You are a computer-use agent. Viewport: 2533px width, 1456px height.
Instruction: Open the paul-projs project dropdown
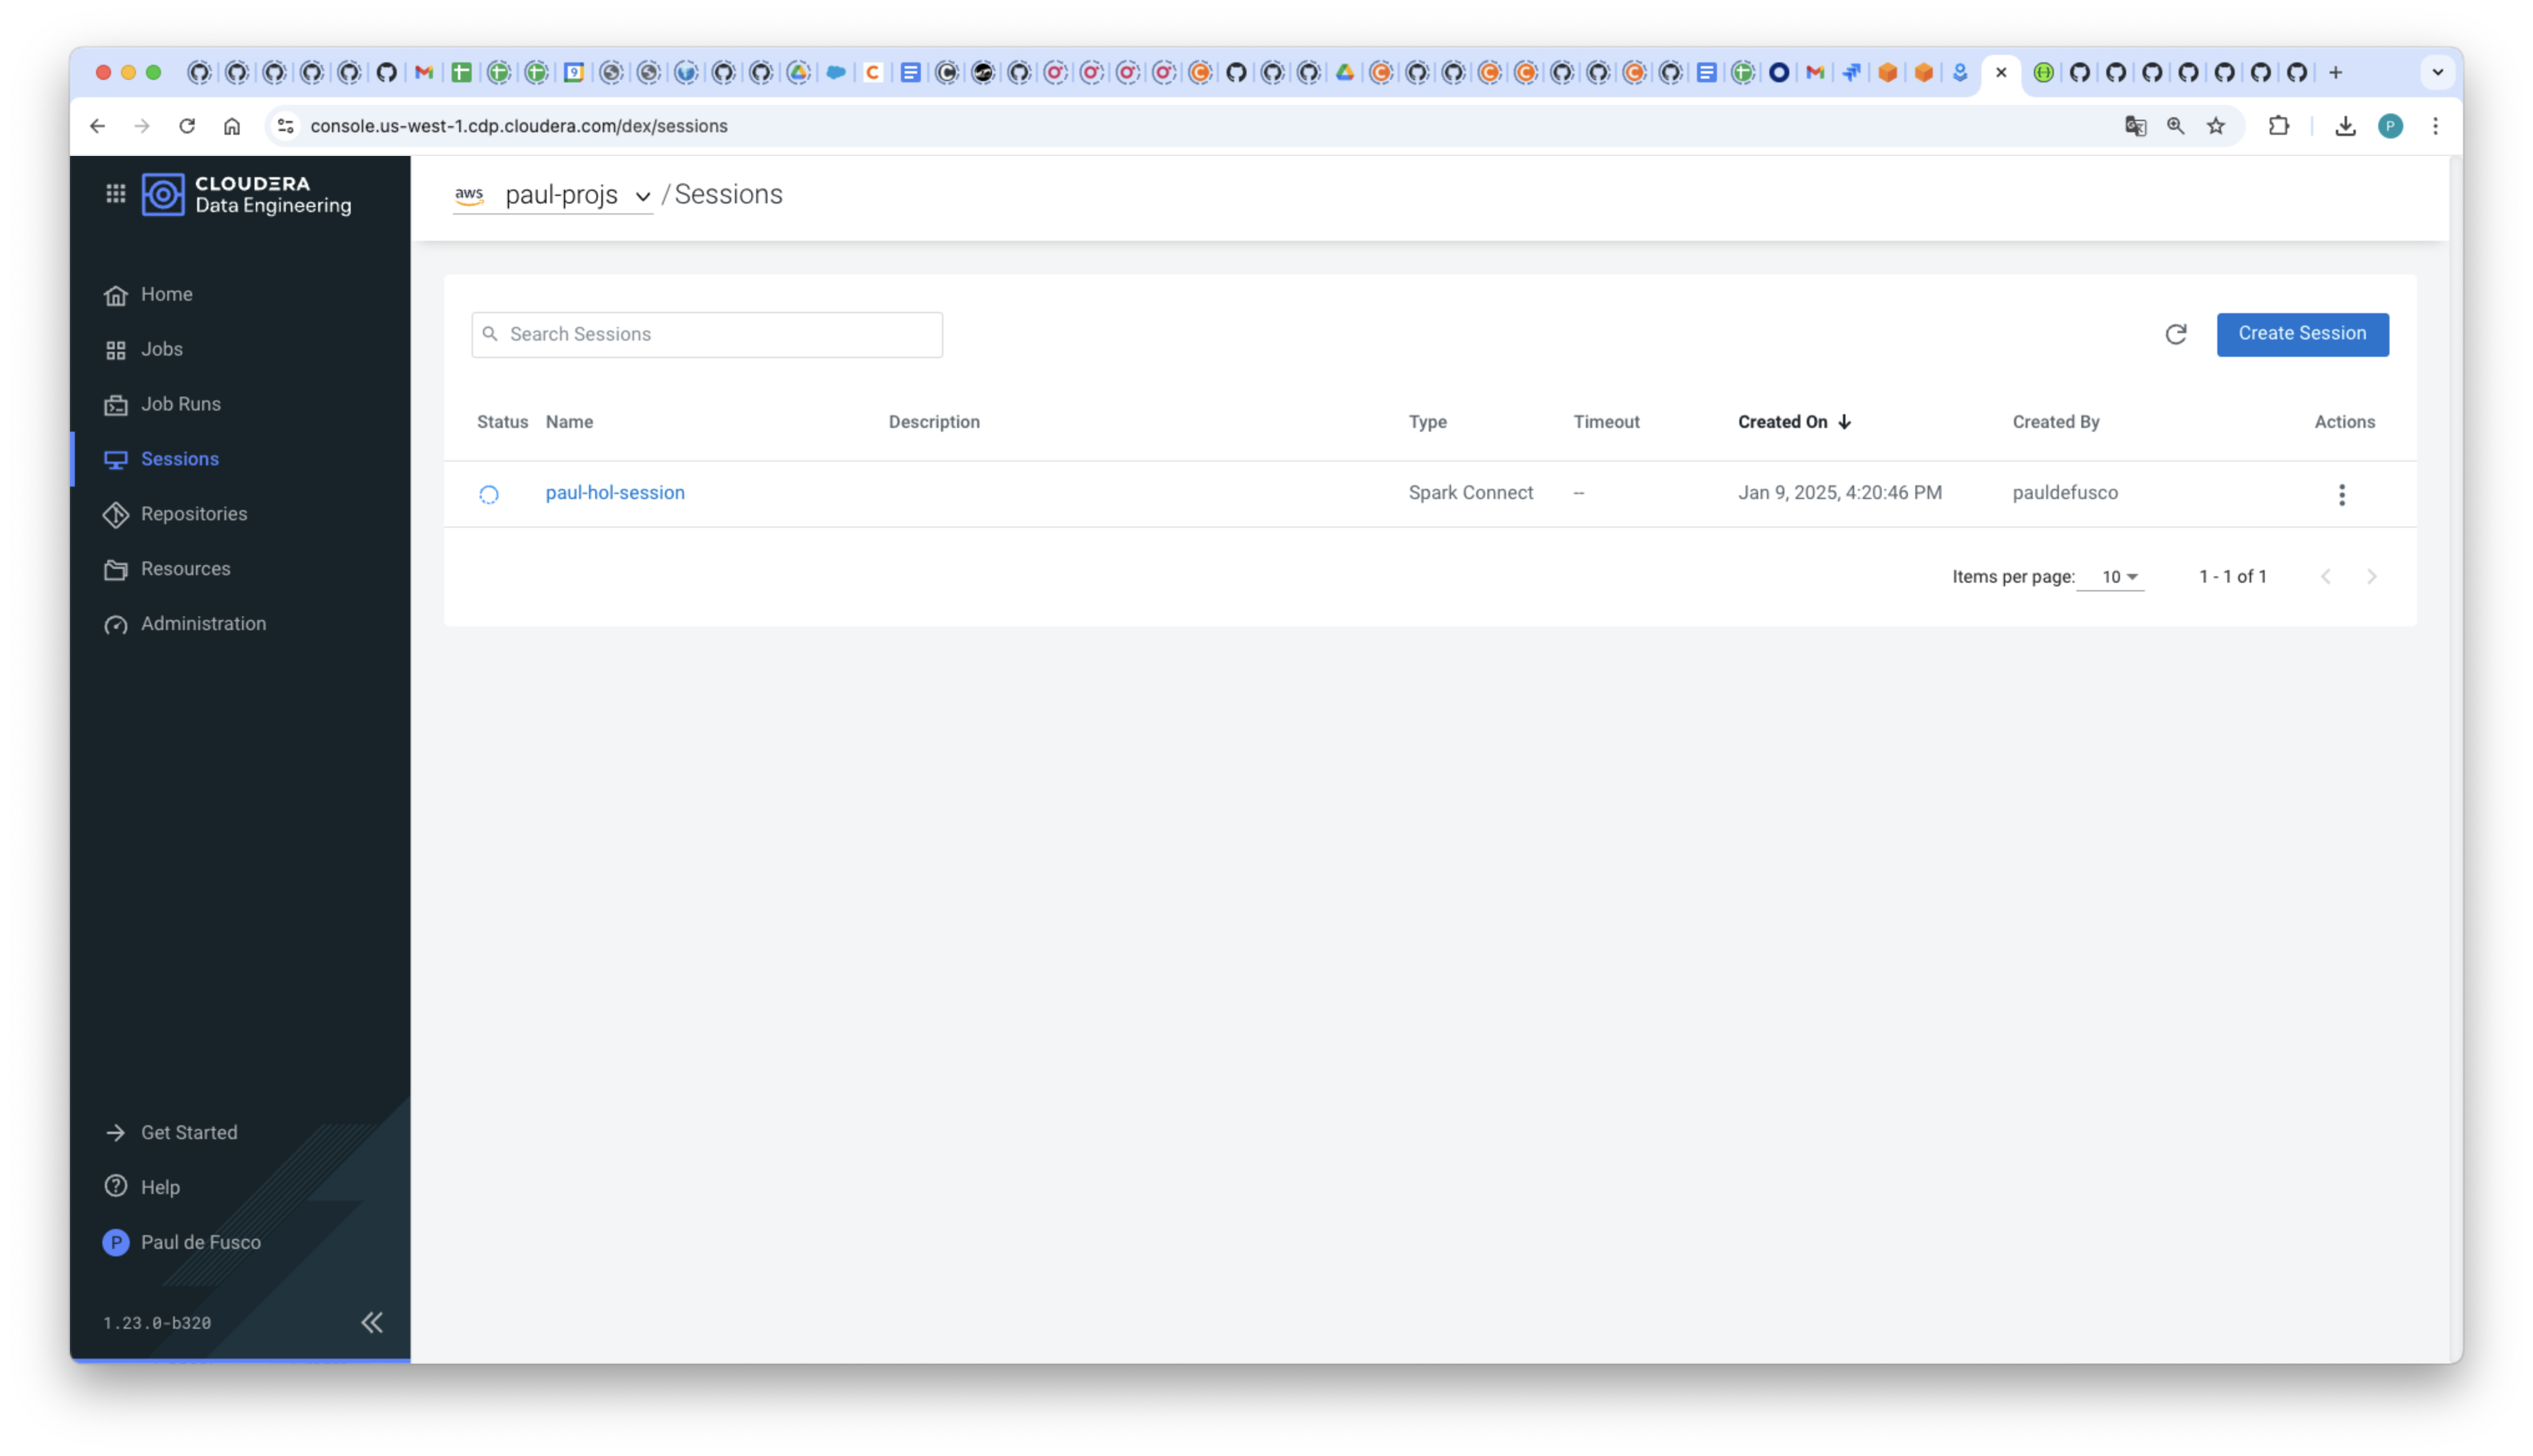pos(643,196)
